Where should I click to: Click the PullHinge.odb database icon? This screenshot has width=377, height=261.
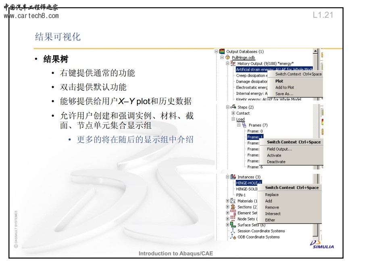(228, 57)
